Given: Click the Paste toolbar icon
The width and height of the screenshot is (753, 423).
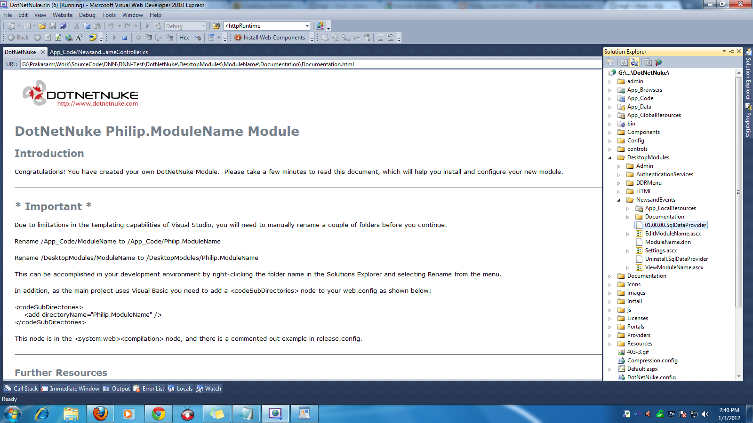Looking at the screenshot, I should (x=97, y=26).
